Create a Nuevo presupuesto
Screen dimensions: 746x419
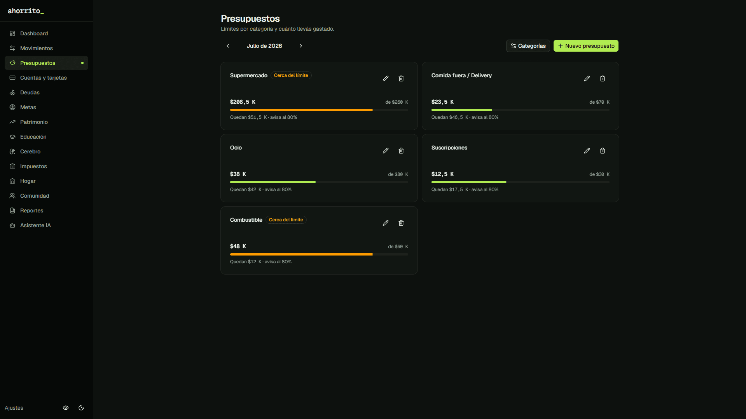(x=586, y=46)
